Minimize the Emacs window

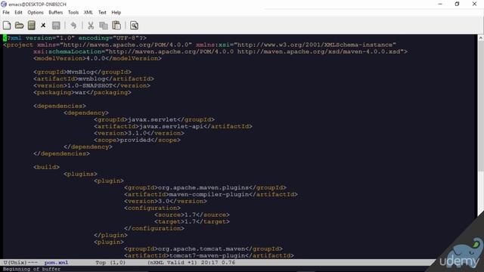440,4
